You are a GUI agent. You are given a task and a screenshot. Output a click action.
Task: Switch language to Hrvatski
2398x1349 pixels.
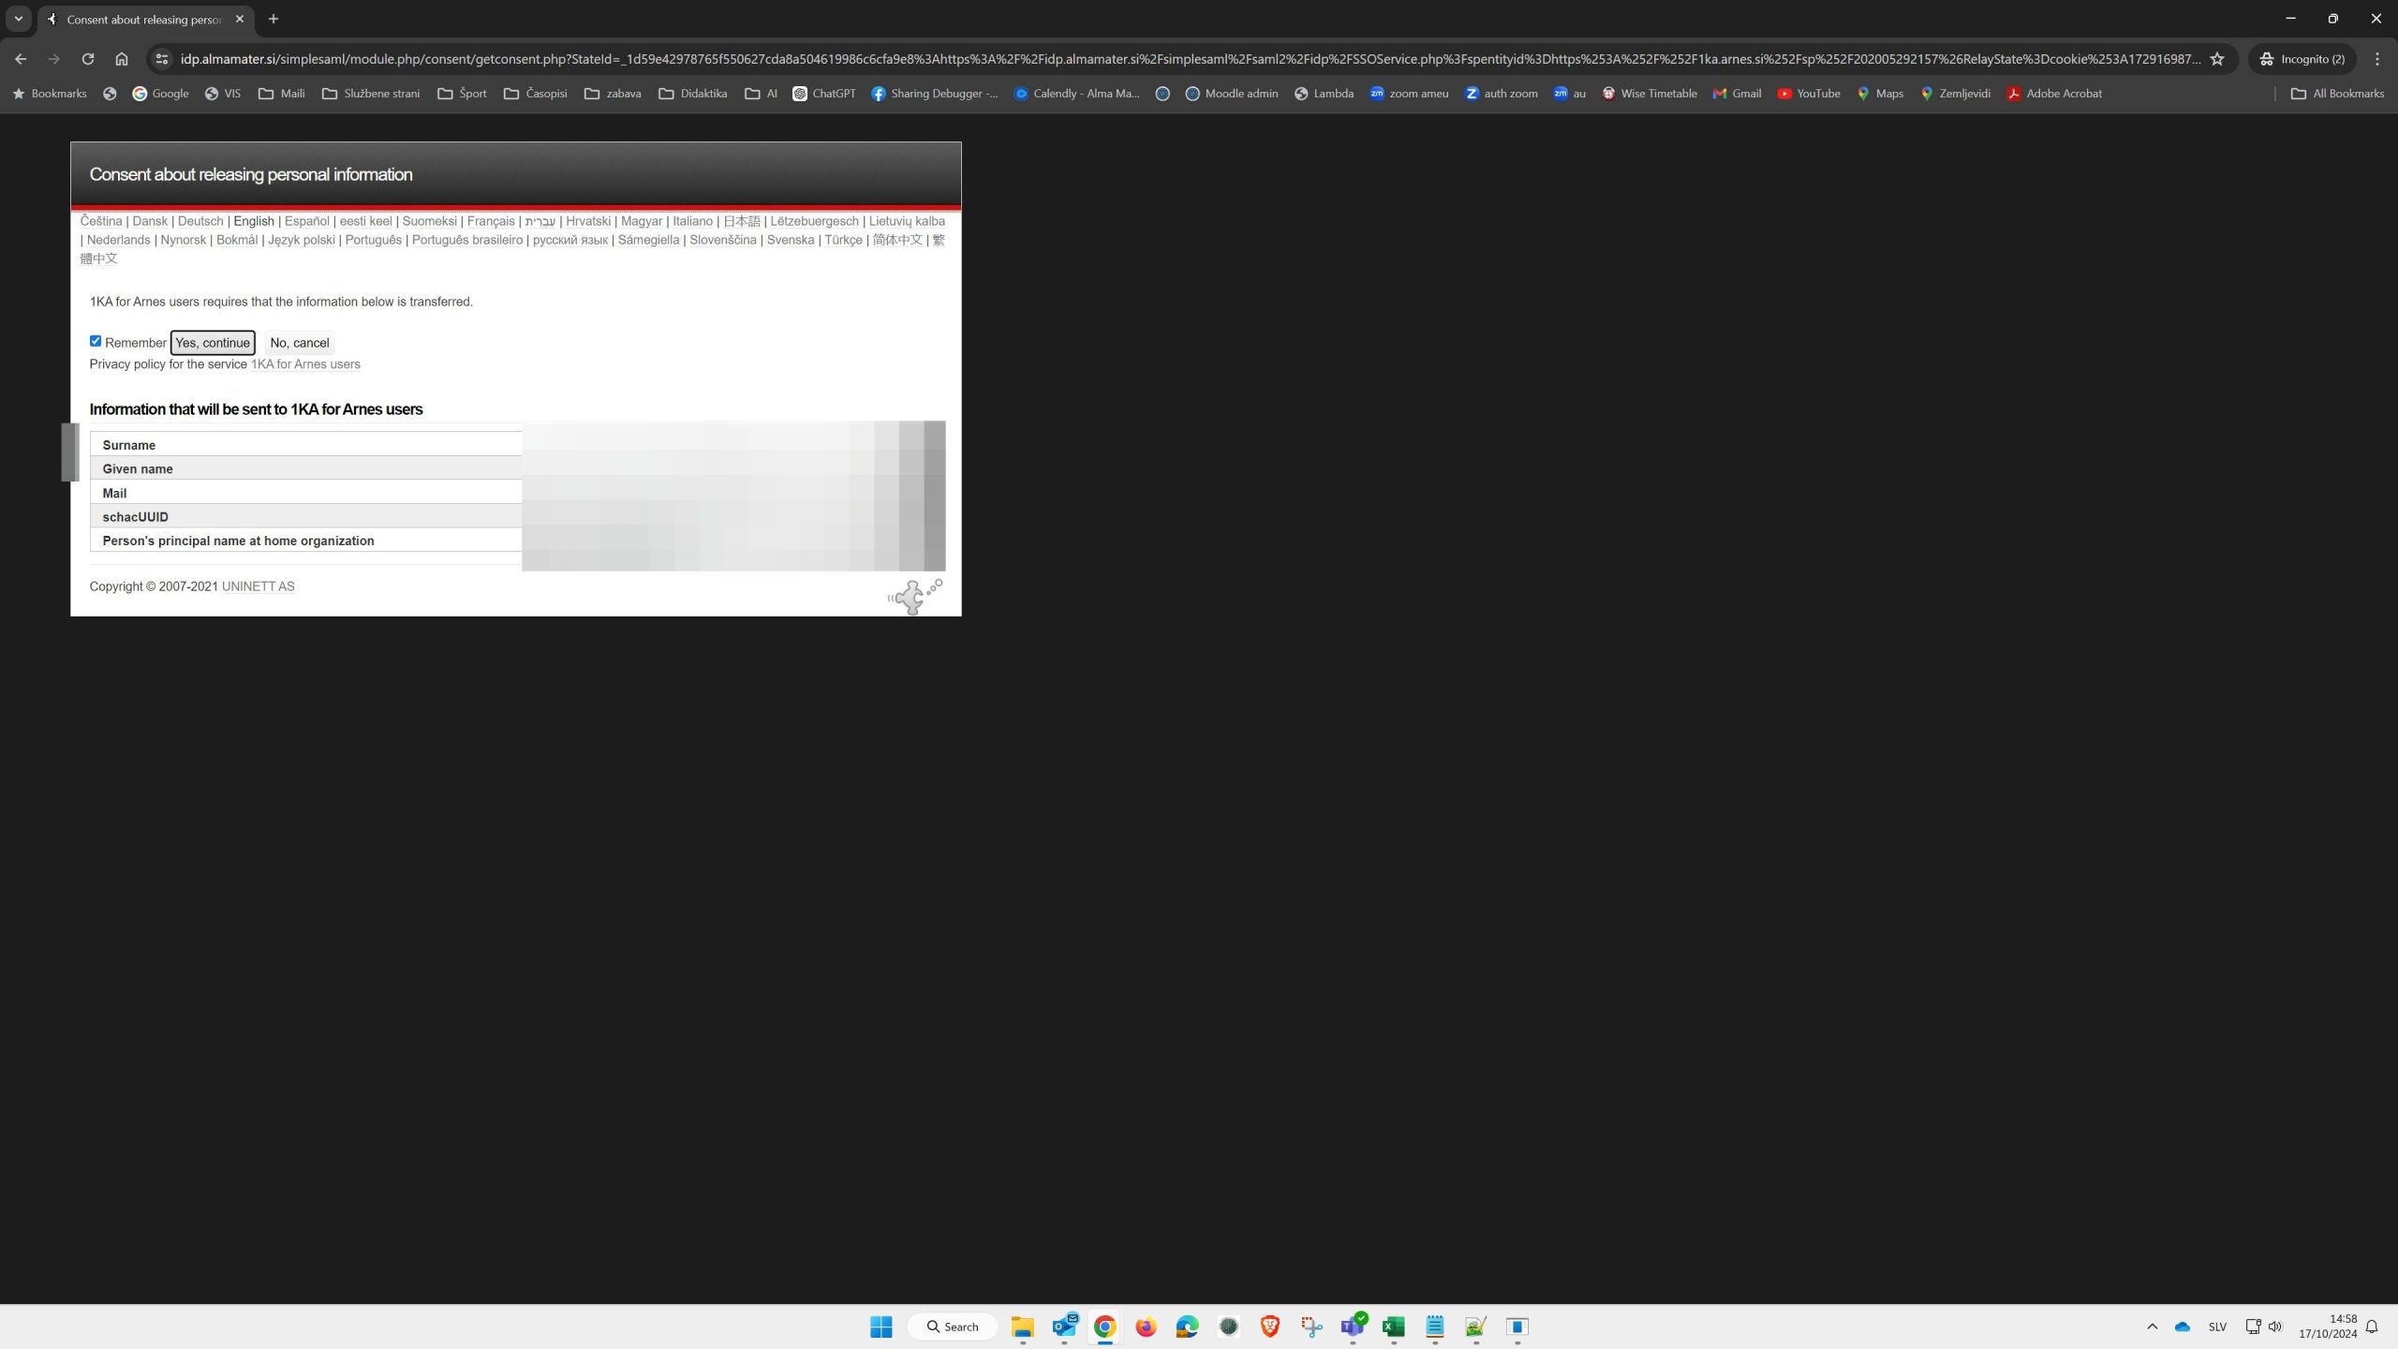588,221
